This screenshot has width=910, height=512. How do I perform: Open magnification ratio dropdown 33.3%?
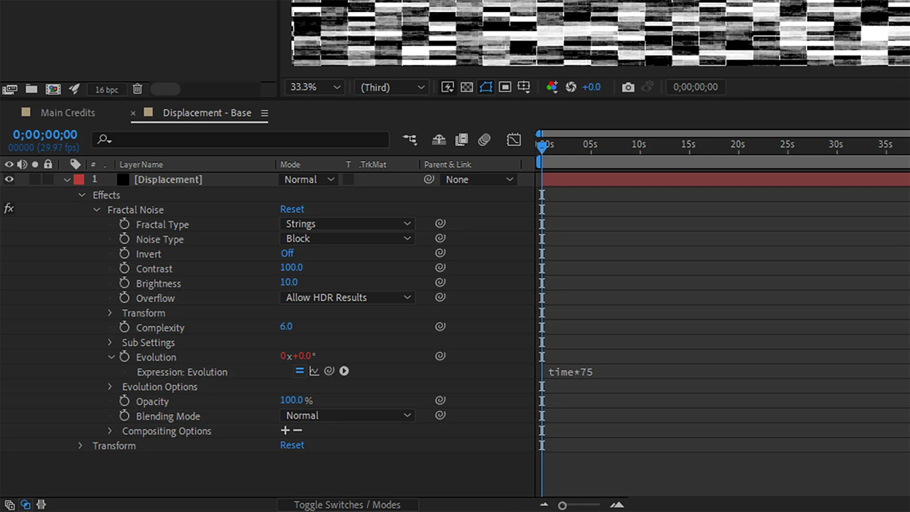point(314,87)
